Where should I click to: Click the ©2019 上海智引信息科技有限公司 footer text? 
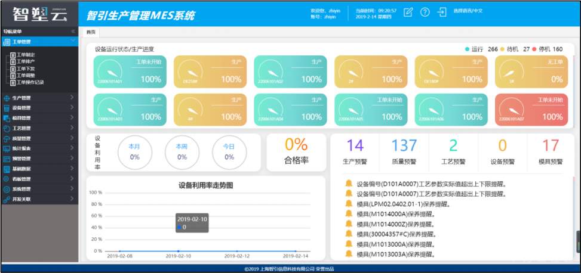click(x=279, y=269)
